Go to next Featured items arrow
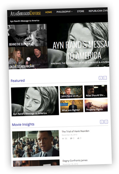 click(105, 78)
